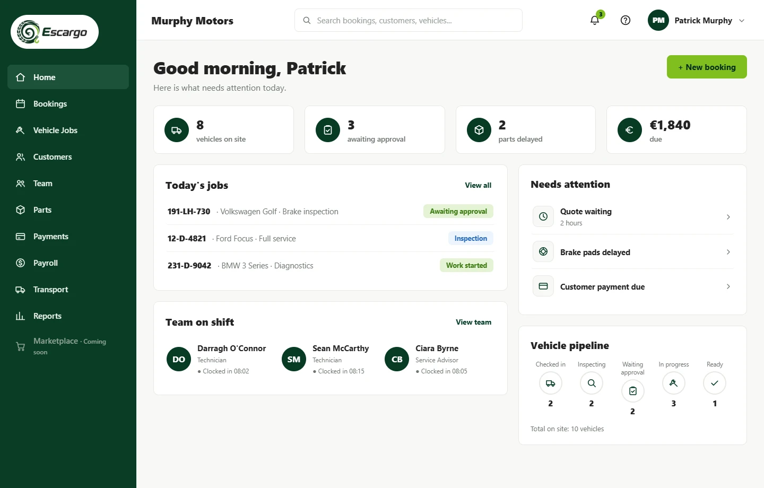
Task: Click the PM user avatar
Action: tap(658, 20)
